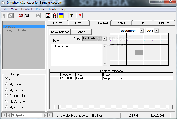Open the Tools menu

click(x=52, y=9)
